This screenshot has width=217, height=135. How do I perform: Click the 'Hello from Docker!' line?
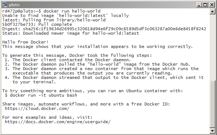pos(25,42)
